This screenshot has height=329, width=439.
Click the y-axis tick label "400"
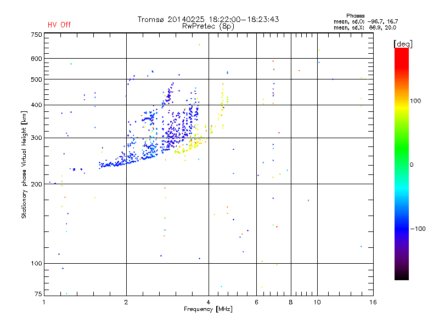(x=36, y=105)
